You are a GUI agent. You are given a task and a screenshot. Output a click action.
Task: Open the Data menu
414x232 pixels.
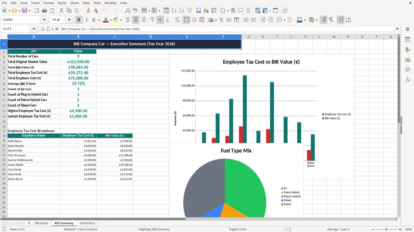[86, 3]
